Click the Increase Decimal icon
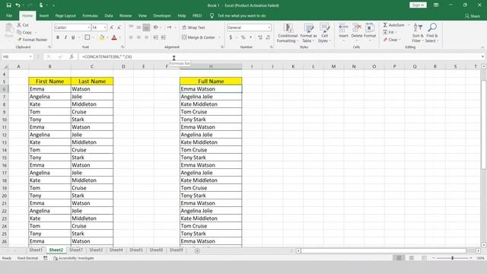 click(x=260, y=37)
